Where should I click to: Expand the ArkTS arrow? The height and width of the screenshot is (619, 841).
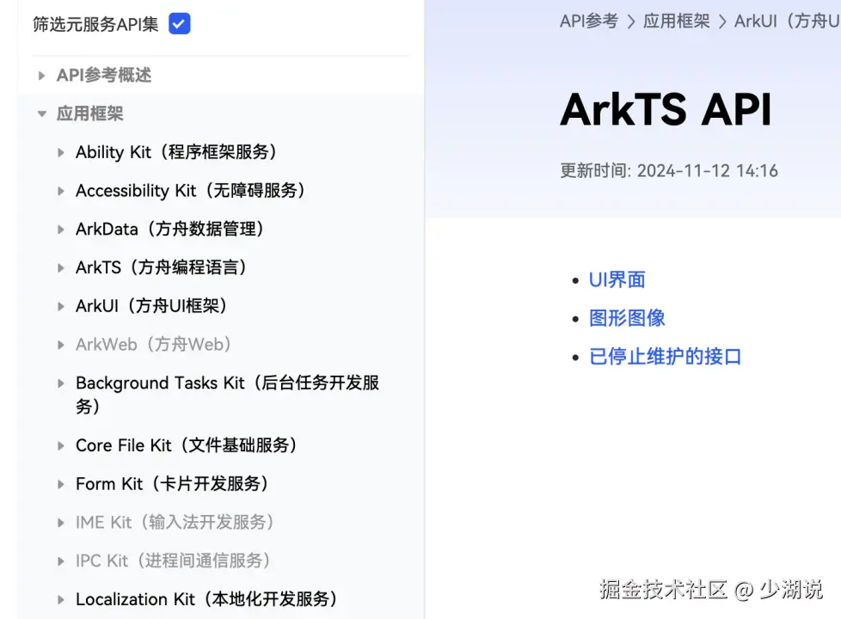(x=60, y=267)
